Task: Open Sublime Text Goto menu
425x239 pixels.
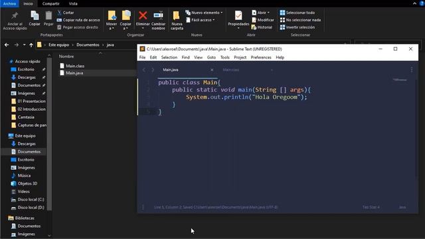Action: (x=211, y=58)
